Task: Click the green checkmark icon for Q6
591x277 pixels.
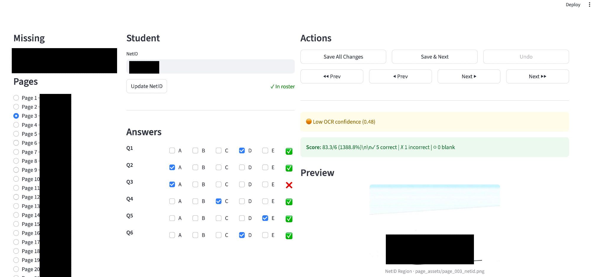Action: [x=289, y=236]
